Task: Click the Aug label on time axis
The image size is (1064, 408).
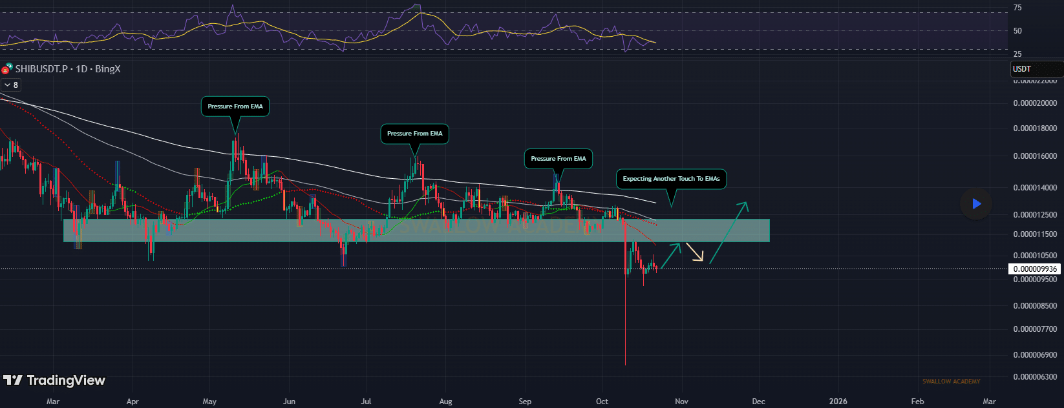Action: 445,402
